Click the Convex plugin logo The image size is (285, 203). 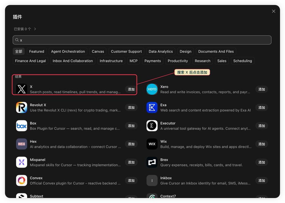tap(22, 181)
